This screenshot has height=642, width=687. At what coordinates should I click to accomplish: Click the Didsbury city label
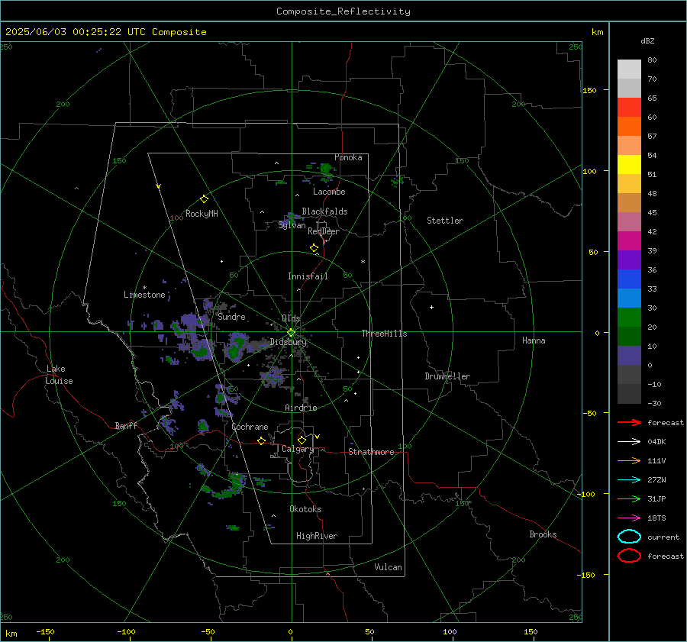[288, 342]
